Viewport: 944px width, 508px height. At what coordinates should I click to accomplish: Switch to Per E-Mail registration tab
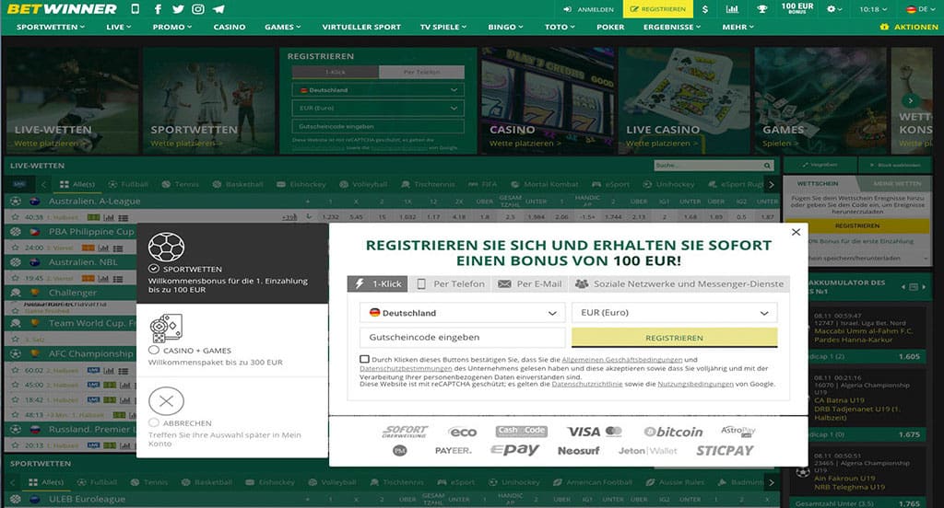(530, 283)
